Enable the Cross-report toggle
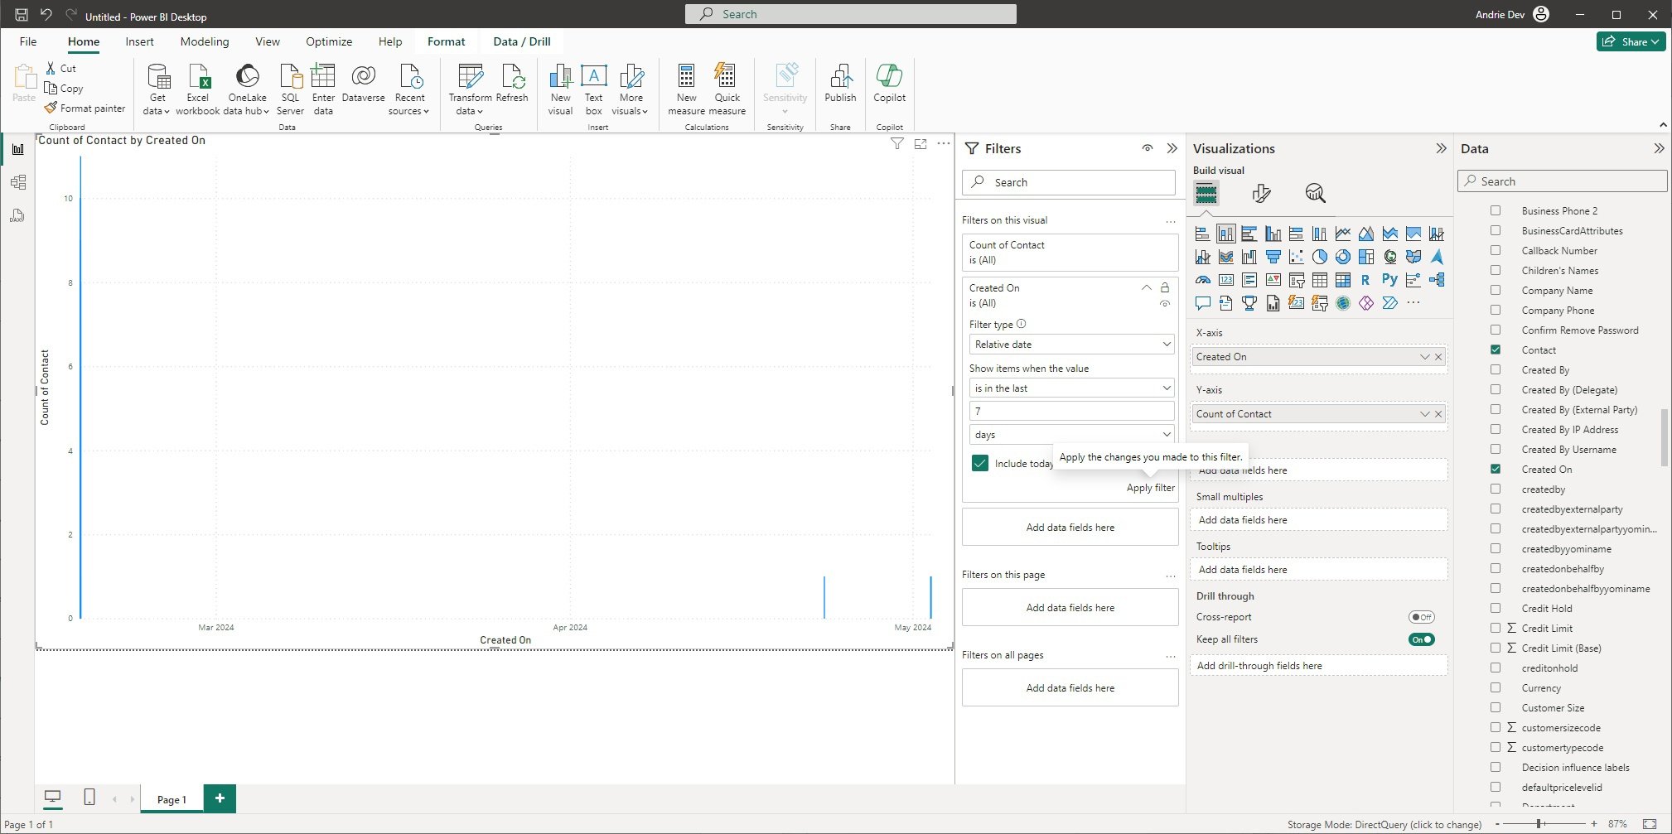This screenshot has width=1672, height=834. click(1421, 617)
